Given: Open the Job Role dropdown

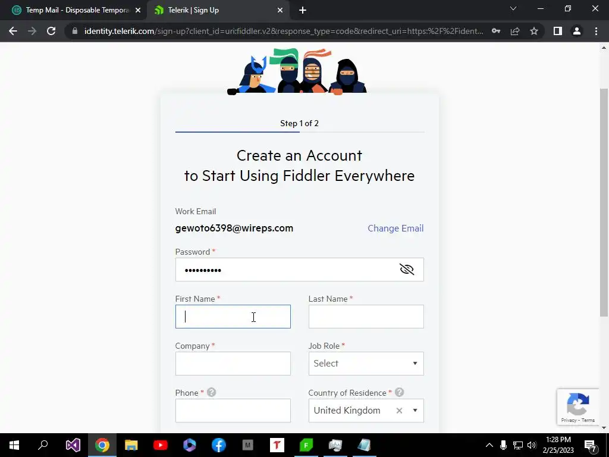Looking at the screenshot, I should [366, 364].
